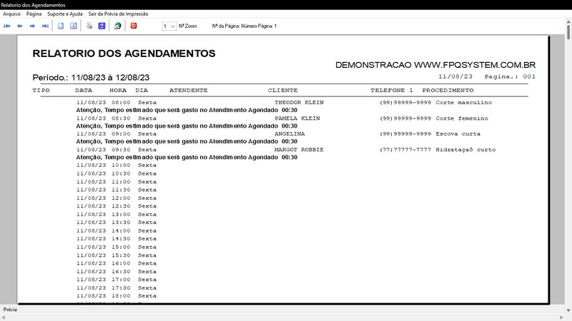Click the vertical scrollbar up arrow
The image size is (572, 321).
tap(568, 22)
